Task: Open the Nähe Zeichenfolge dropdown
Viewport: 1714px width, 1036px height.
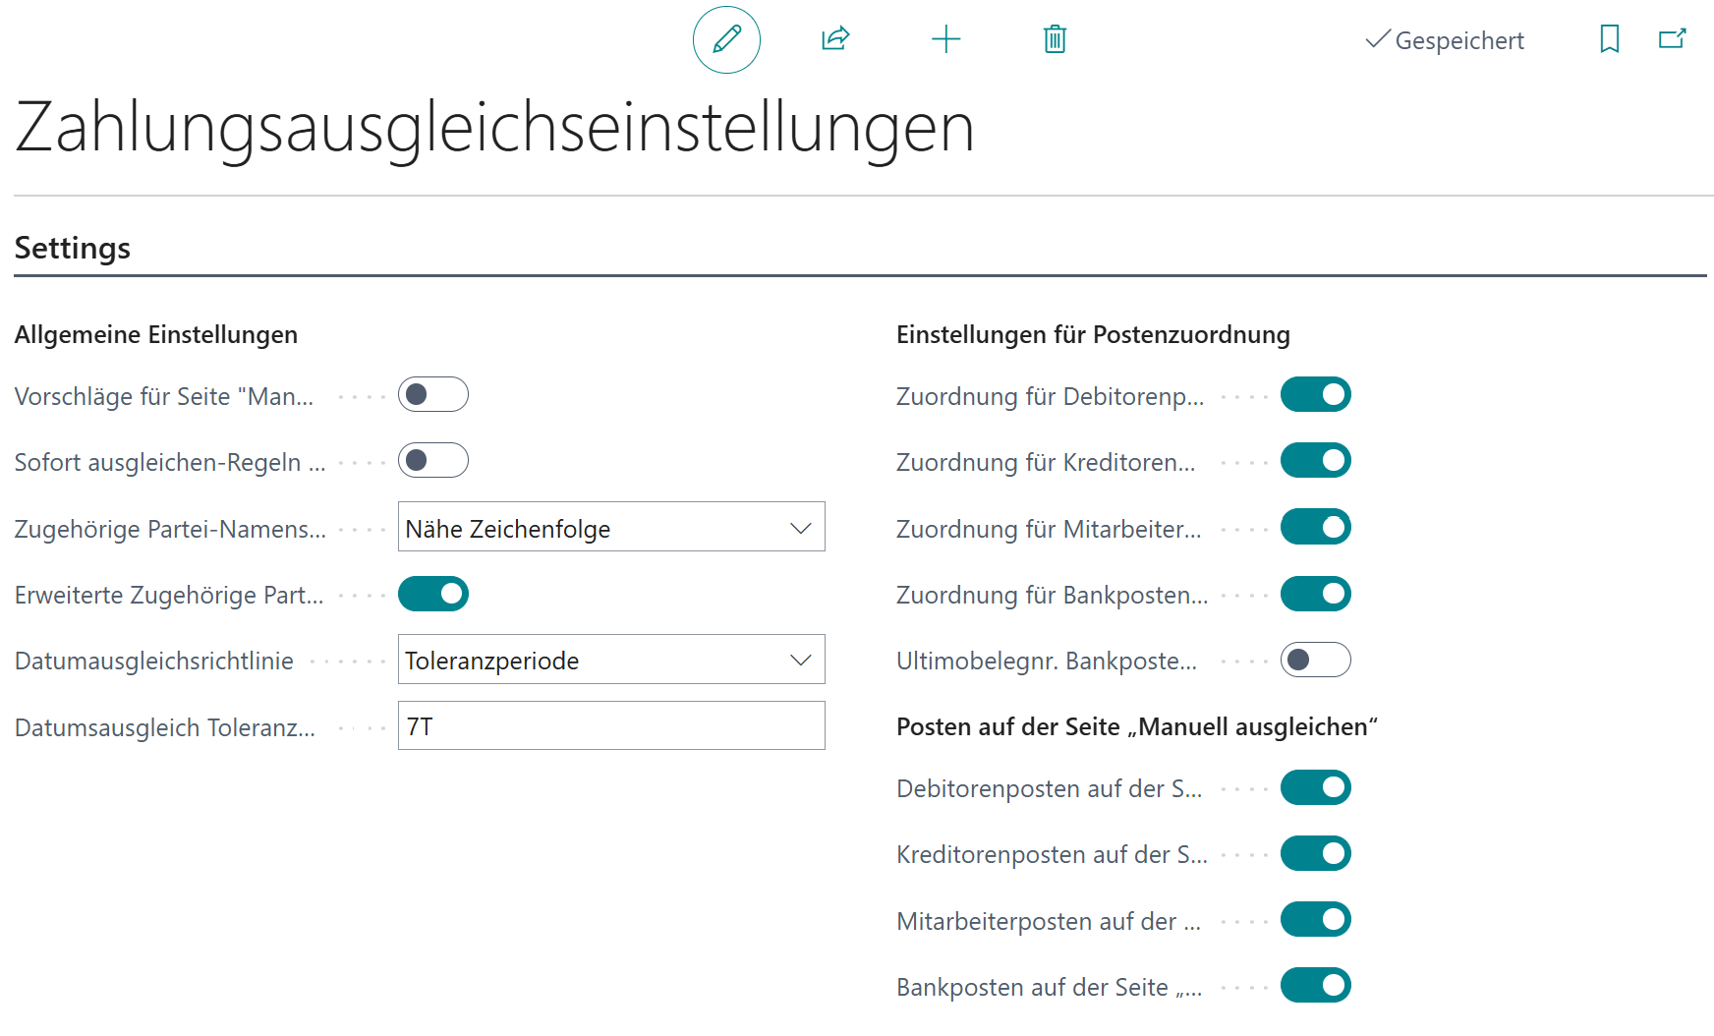Action: (x=610, y=528)
